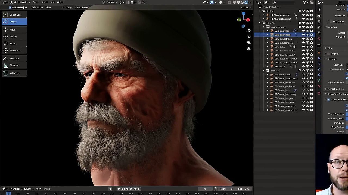
Task: Collapse the einar.hair collection
Action: pyautogui.click(x=264, y=70)
